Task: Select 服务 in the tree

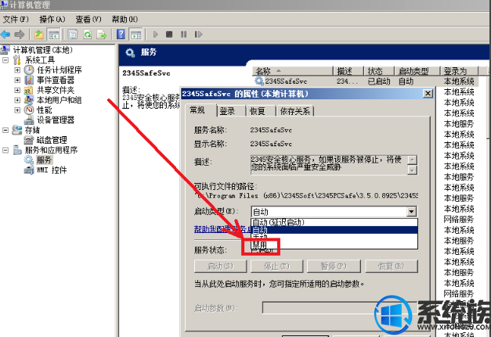Action: click(44, 160)
